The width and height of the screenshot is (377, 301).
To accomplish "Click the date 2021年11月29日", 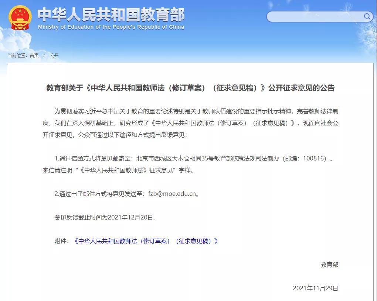I will (x=315, y=288).
